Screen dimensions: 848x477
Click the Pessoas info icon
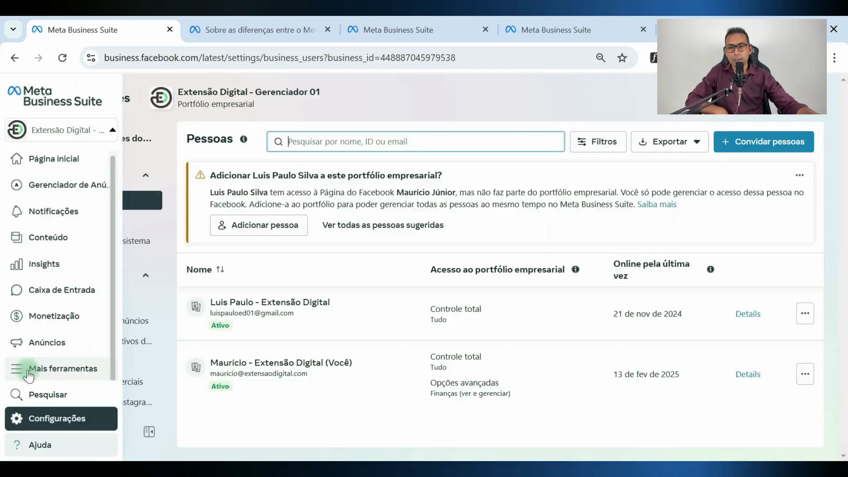tap(244, 139)
